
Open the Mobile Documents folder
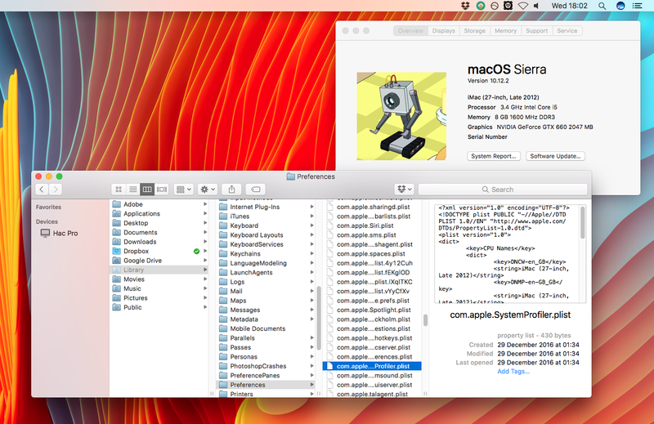click(266, 328)
